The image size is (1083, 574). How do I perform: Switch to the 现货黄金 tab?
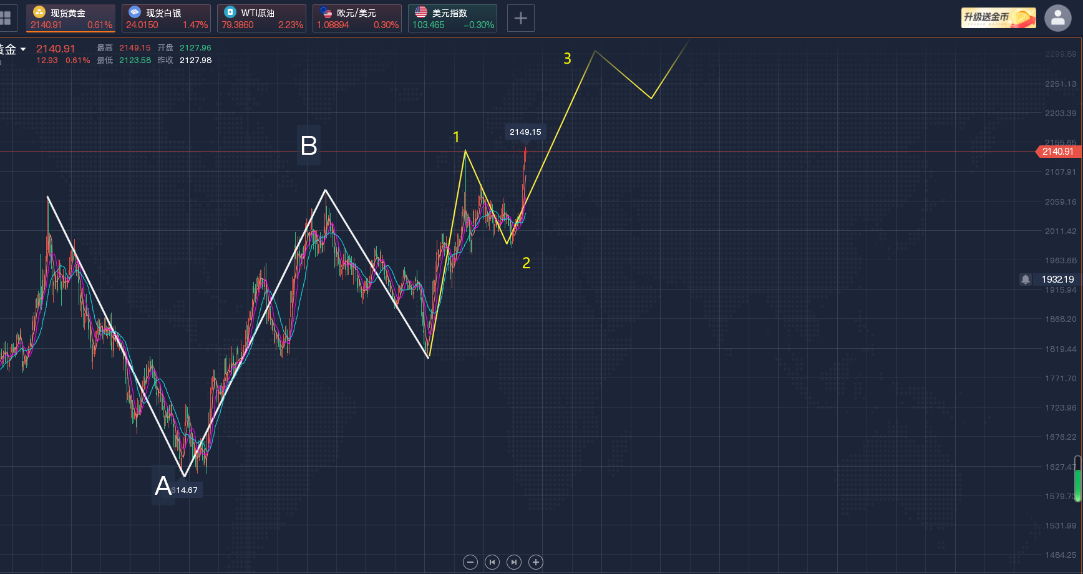(x=71, y=18)
